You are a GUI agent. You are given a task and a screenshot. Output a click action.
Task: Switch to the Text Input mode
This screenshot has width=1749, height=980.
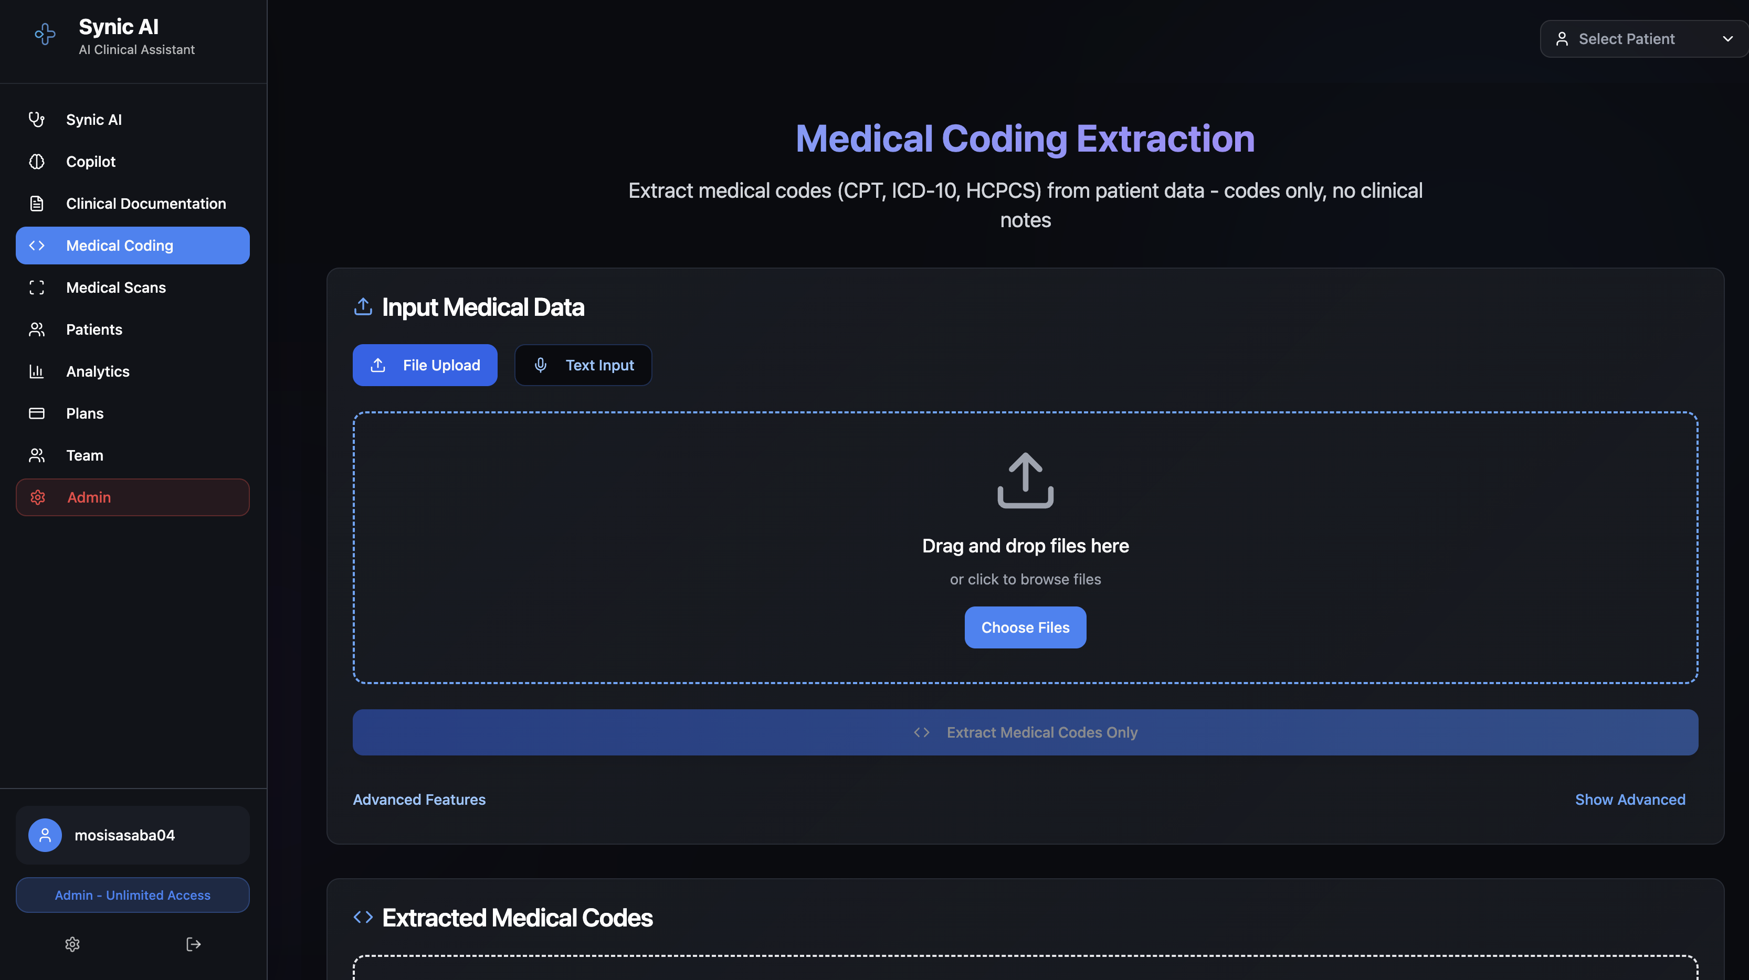click(x=583, y=365)
